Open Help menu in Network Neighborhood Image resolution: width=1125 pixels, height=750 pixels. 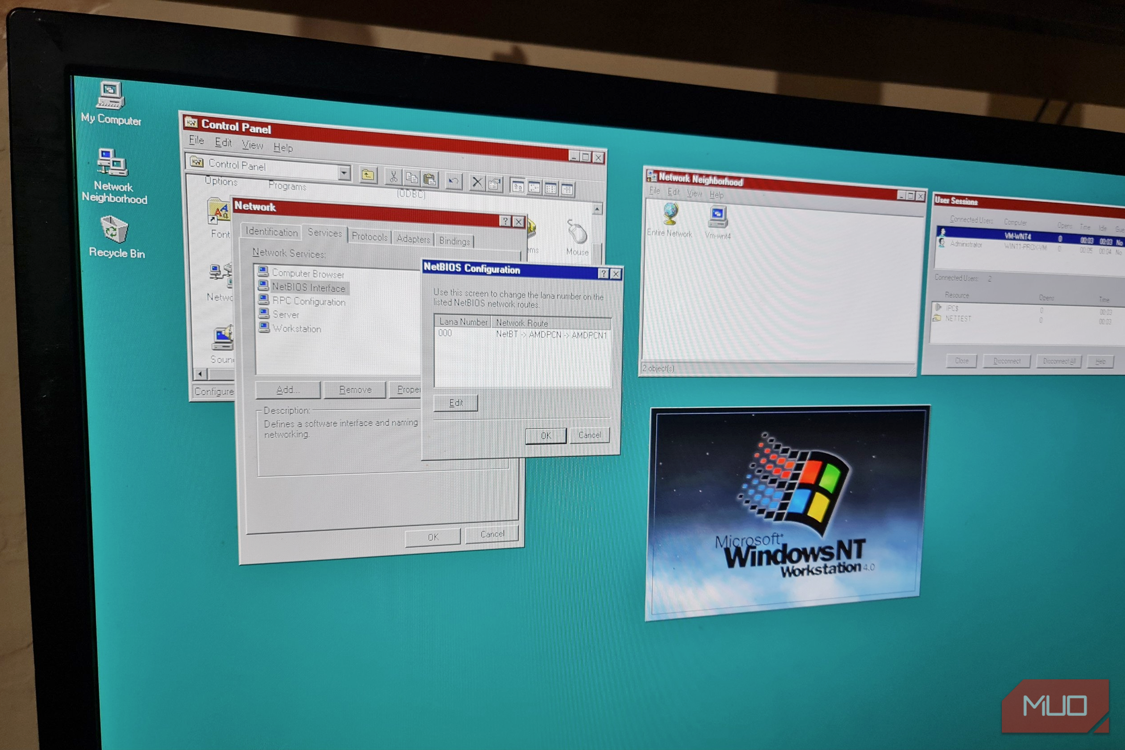pos(716,194)
